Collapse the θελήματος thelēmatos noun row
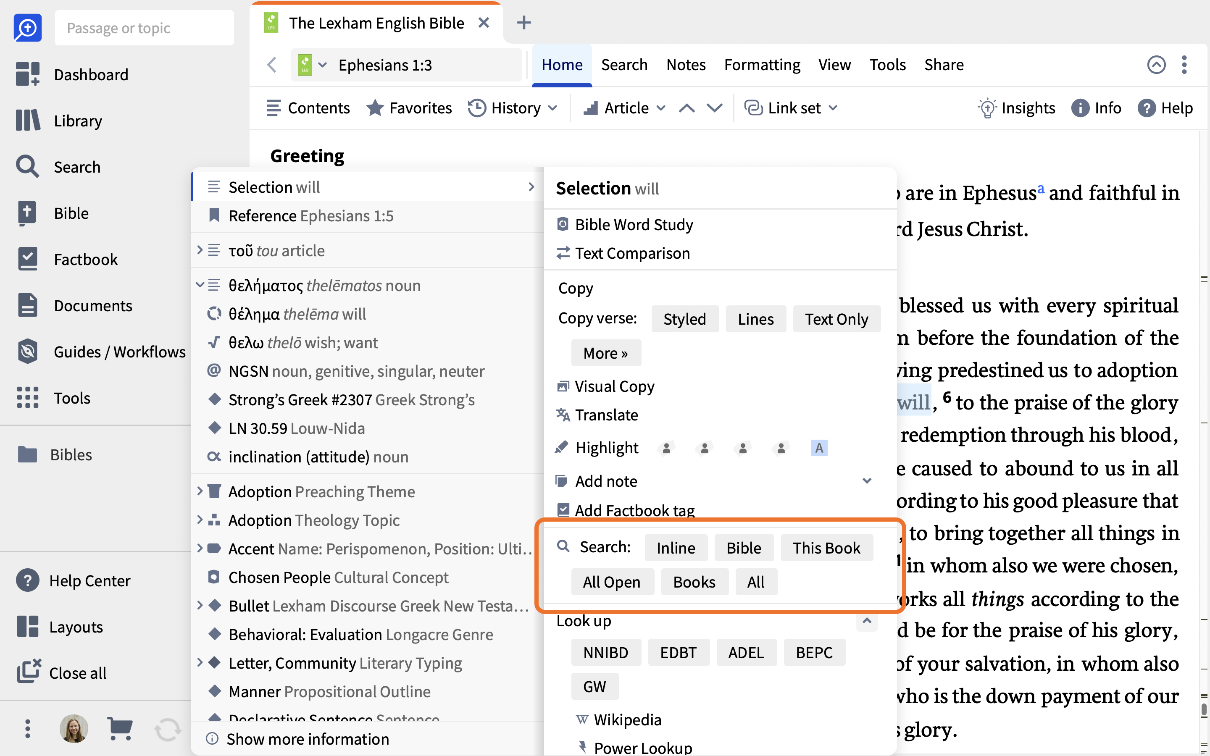Screen dimensions: 1210x756 tap(200, 284)
